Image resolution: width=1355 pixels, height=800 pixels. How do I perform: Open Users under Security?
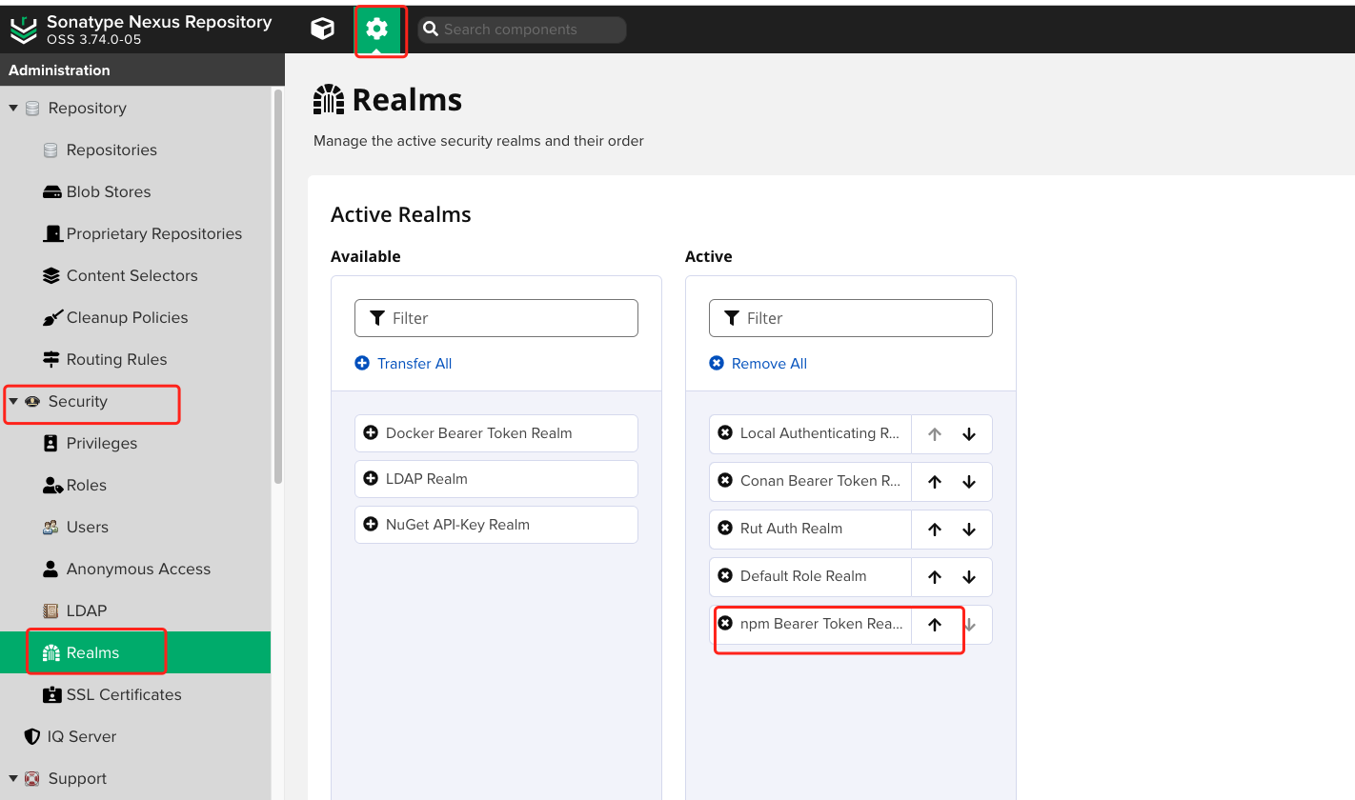(x=88, y=528)
